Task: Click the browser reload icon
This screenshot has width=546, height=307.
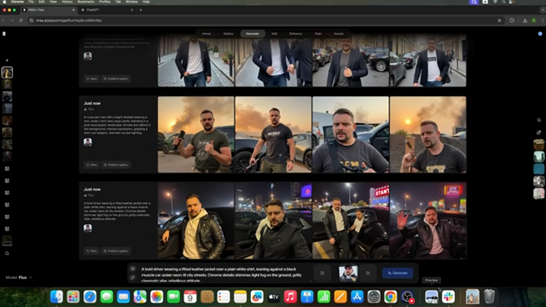Action: click(x=21, y=20)
